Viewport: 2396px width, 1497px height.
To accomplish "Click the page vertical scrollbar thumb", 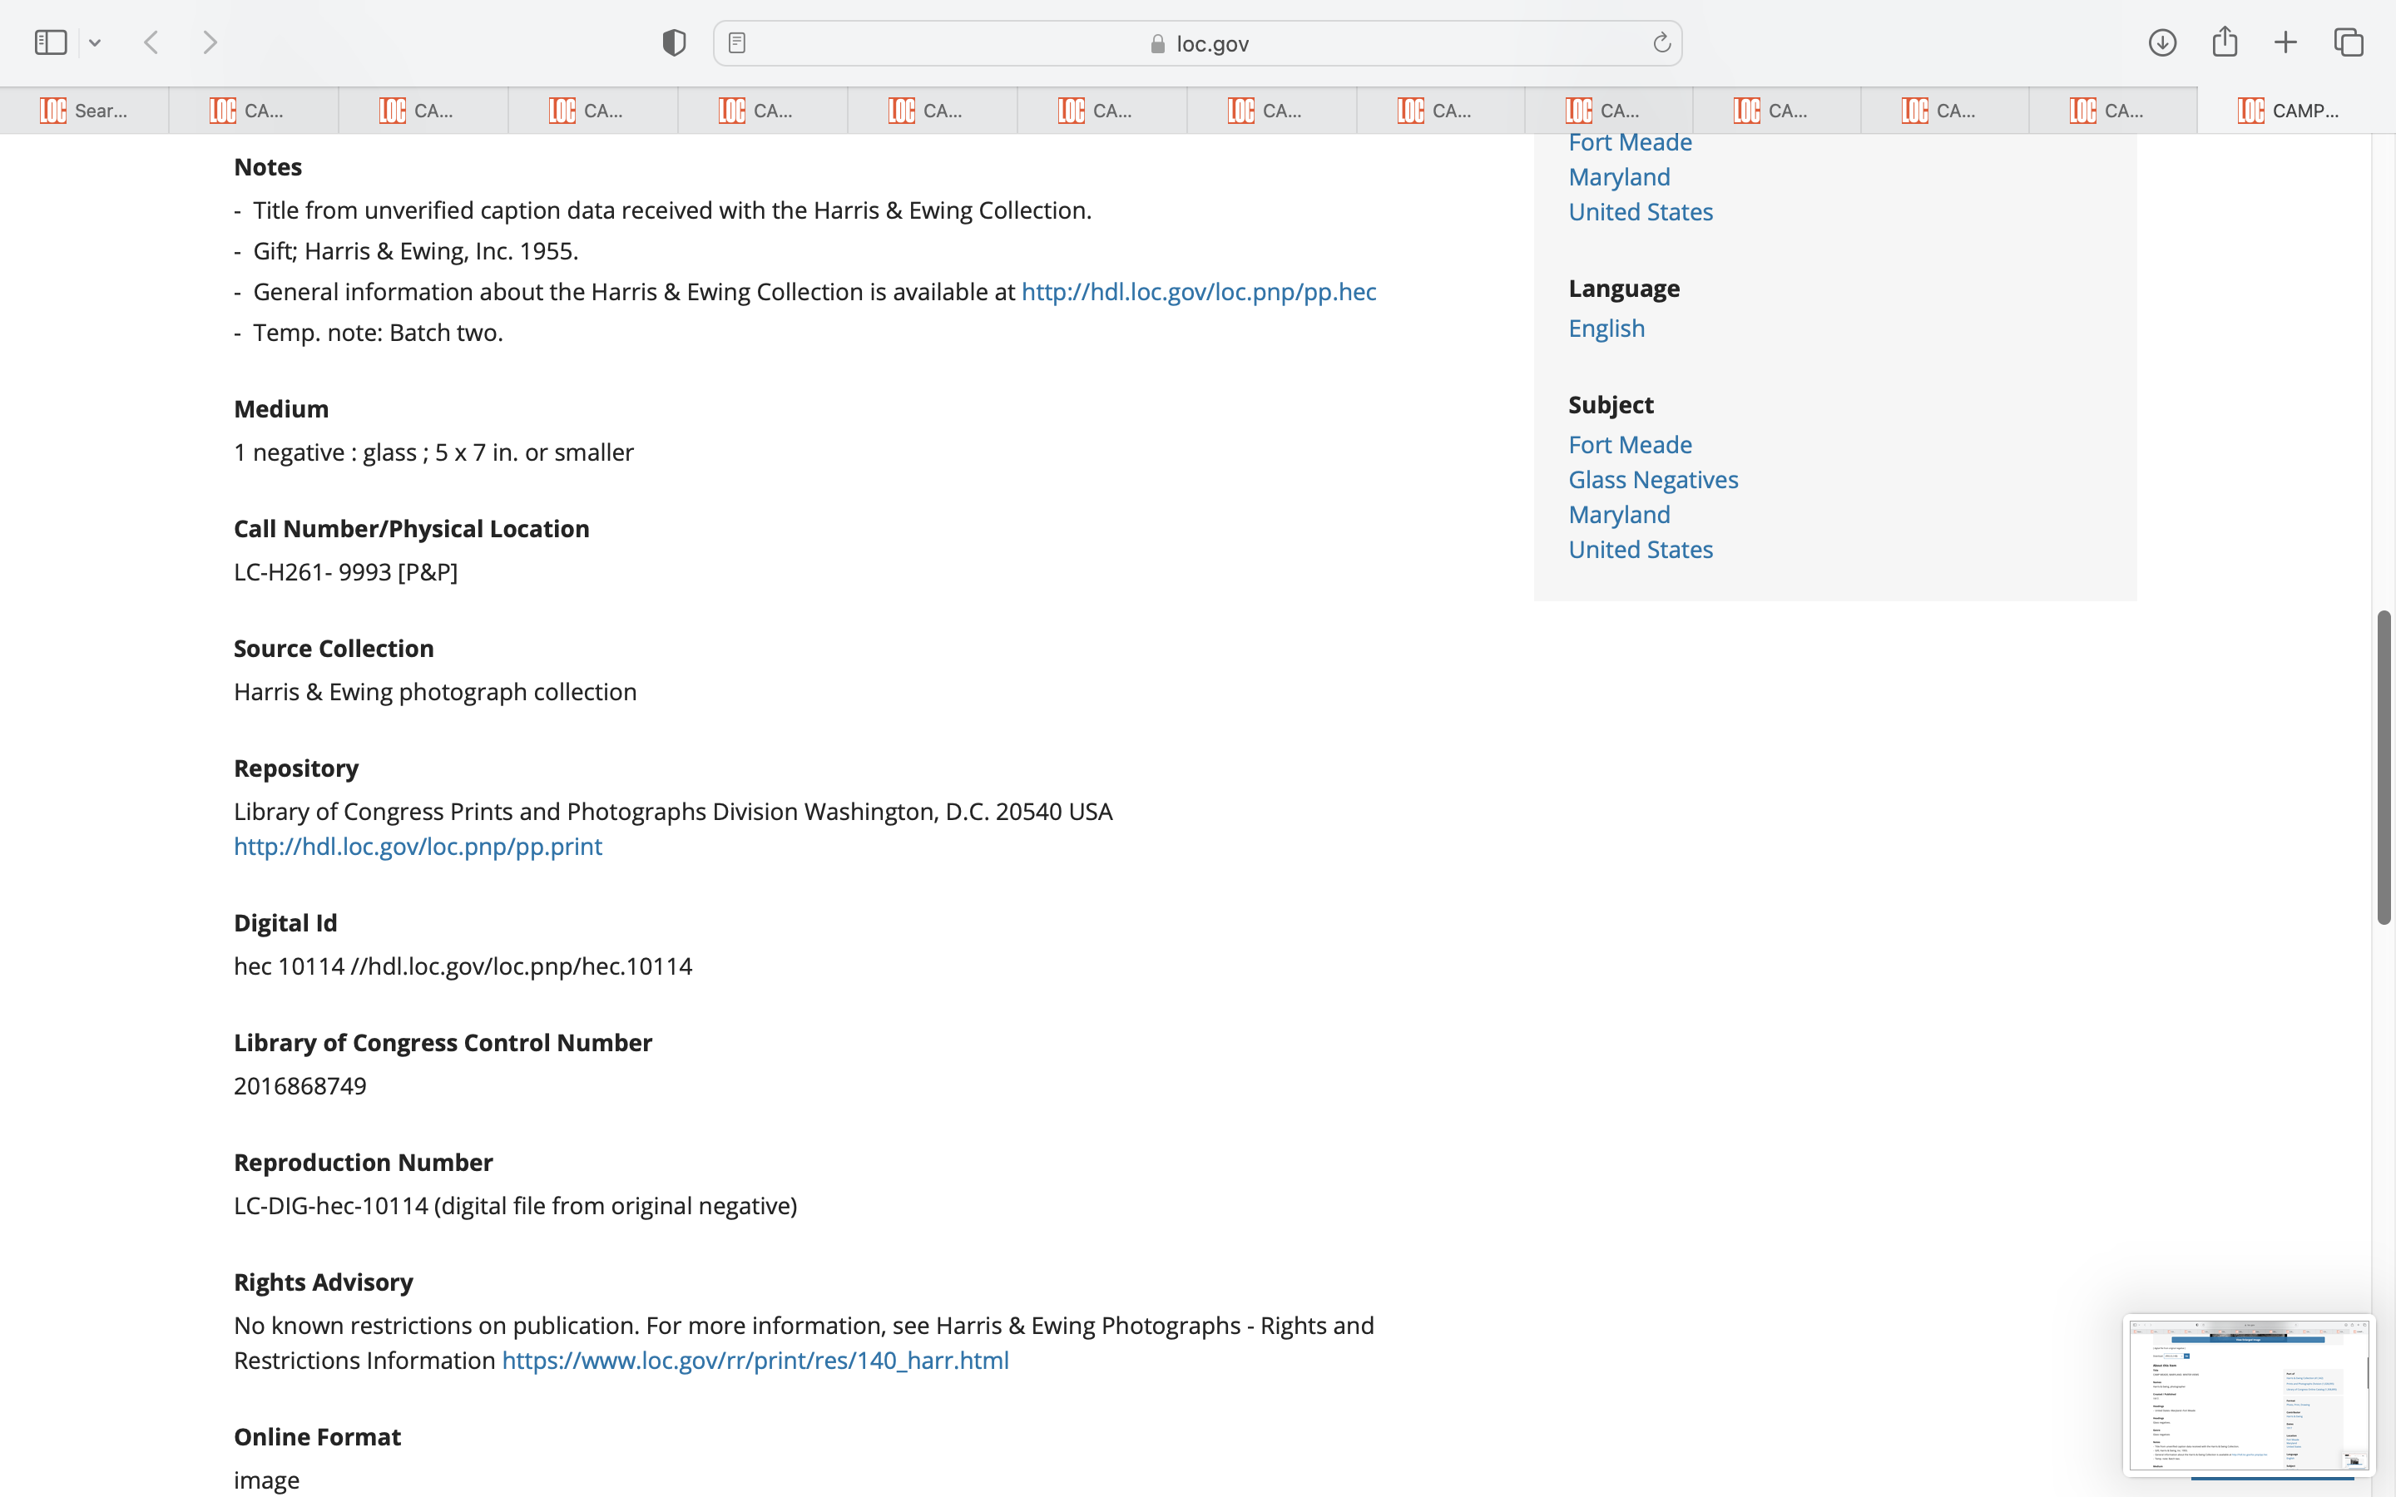I will pyautogui.click(x=2384, y=768).
